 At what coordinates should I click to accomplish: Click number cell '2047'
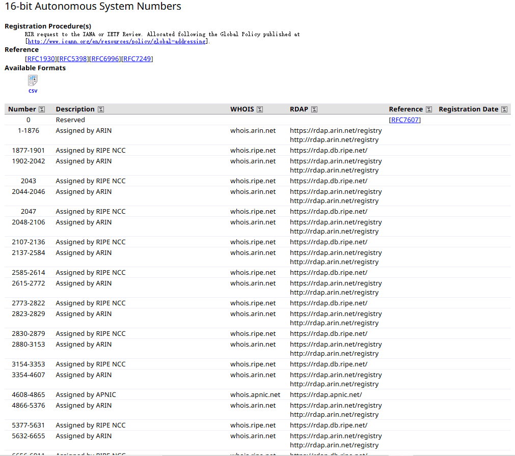click(x=28, y=211)
